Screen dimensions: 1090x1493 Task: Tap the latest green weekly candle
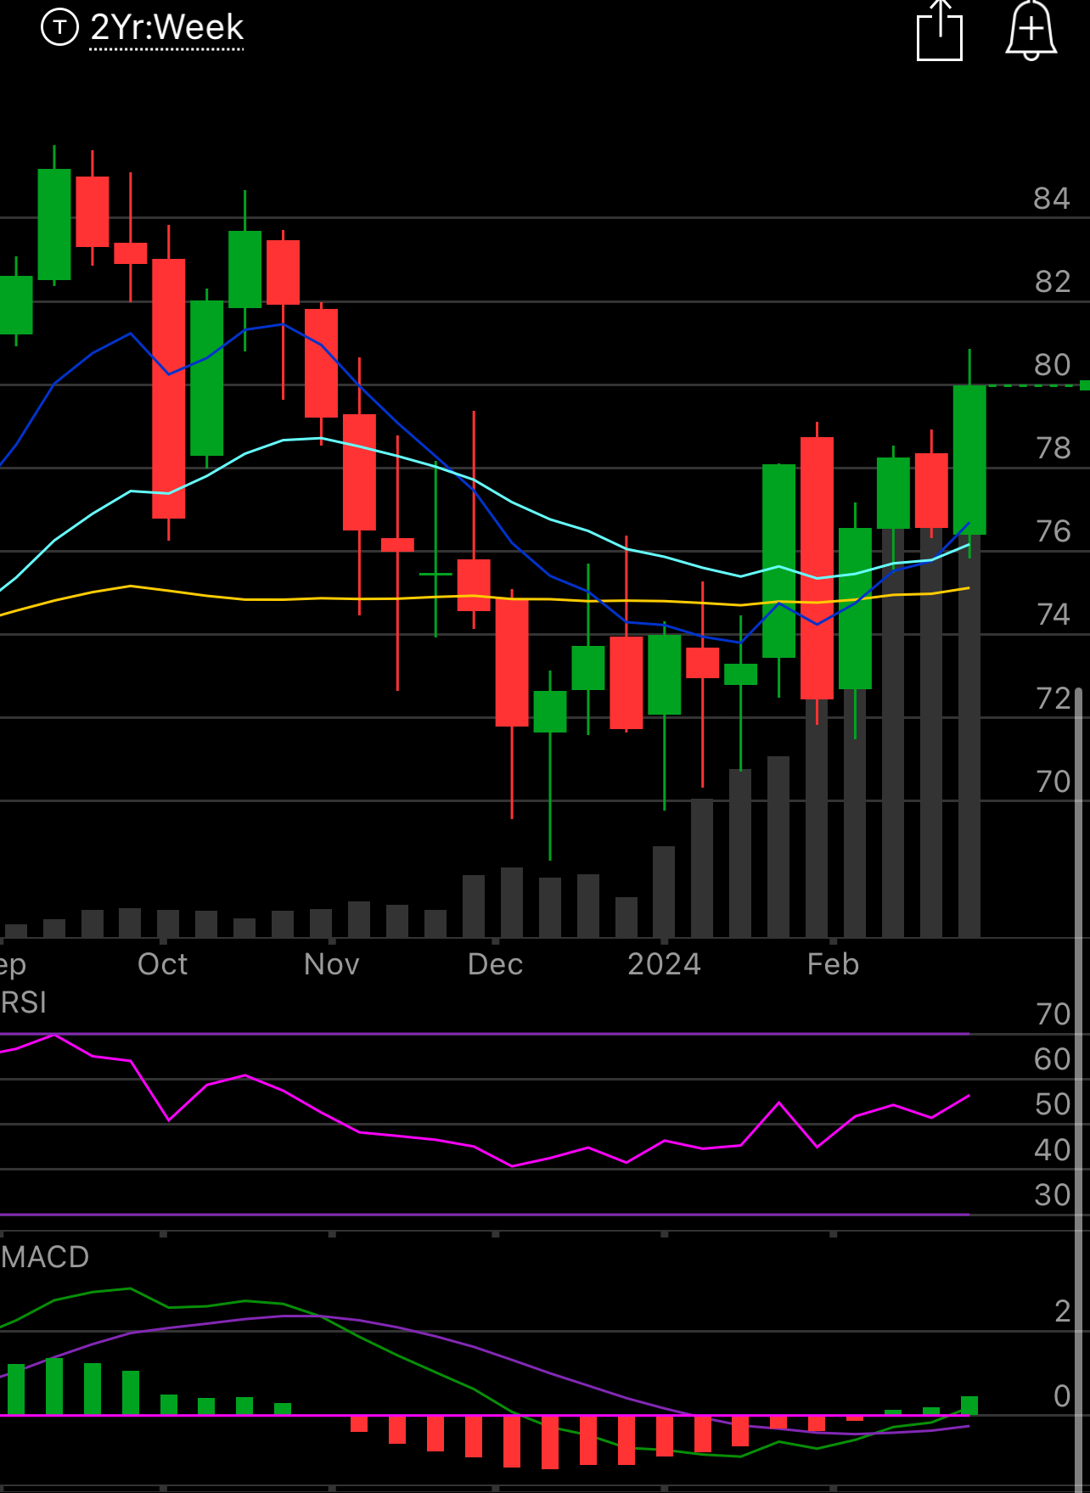point(969,459)
